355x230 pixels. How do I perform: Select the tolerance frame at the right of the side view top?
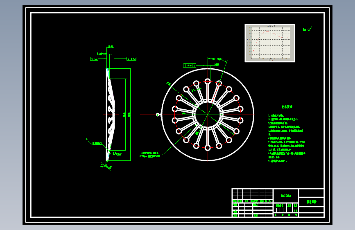tap(131, 59)
